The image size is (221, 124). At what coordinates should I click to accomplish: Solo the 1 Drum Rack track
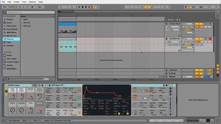206,24
